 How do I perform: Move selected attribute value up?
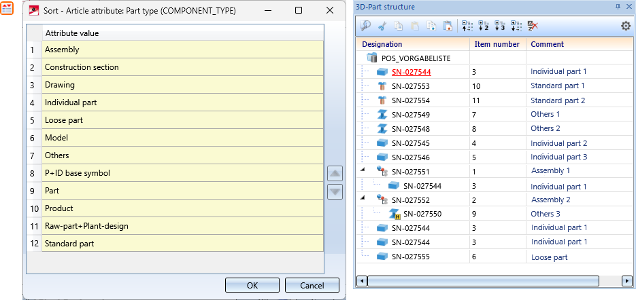coord(335,174)
